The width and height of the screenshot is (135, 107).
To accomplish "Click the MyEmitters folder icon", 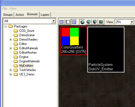I will tap(16, 66).
